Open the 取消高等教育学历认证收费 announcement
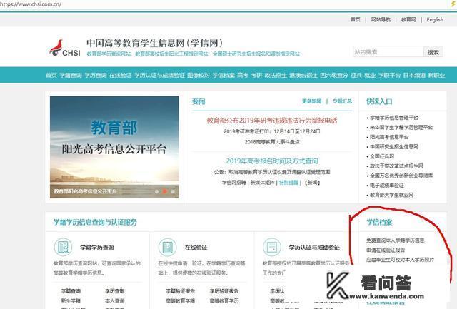Image resolution: width=457 pixels, height=309 pixels. pos(272,172)
